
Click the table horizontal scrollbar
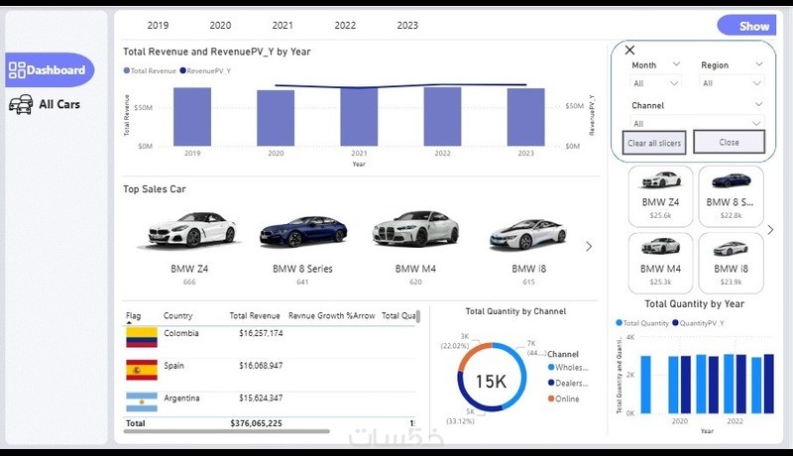click(x=227, y=431)
